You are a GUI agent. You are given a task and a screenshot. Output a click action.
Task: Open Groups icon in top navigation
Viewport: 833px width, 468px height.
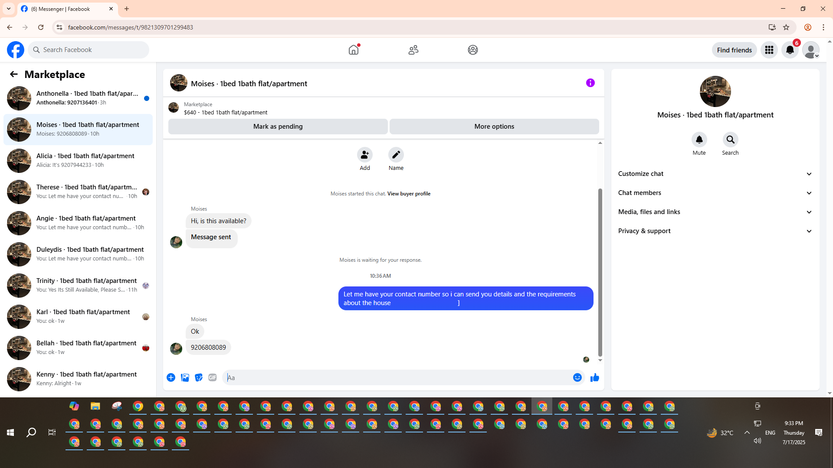pyautogui.click(x=473, y=50)
